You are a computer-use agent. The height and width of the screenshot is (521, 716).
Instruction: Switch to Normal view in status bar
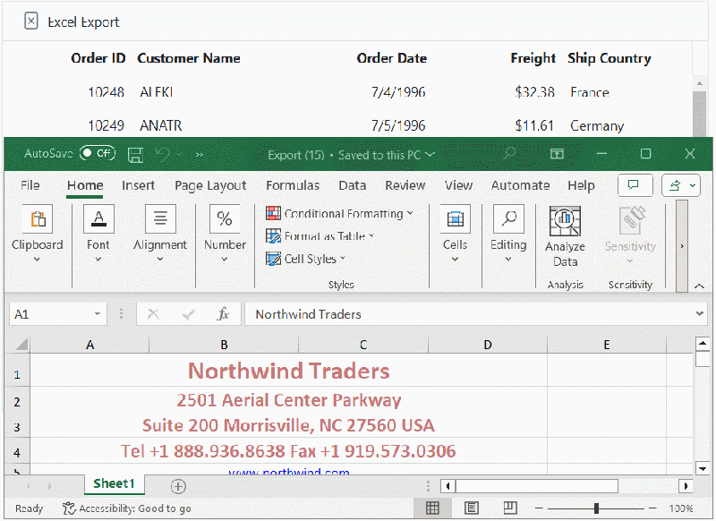click(x=432, y=508)
